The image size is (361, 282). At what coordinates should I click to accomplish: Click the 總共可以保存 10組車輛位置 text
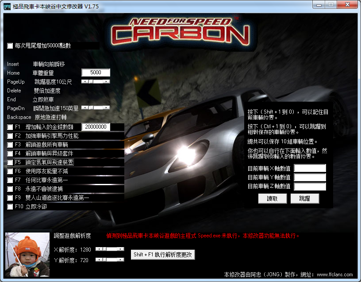coord(283,141)
